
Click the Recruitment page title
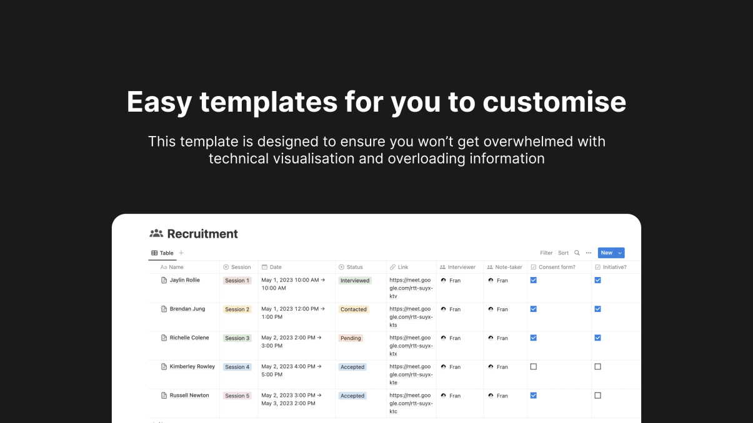coord(202,234)
